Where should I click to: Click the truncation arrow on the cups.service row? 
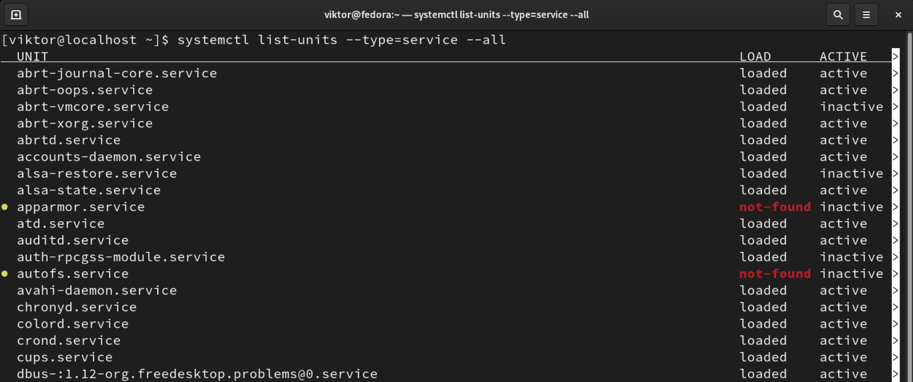pos(895,357)
